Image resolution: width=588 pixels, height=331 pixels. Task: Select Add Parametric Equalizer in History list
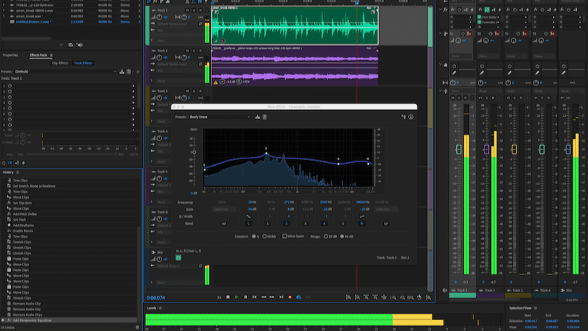31,320
